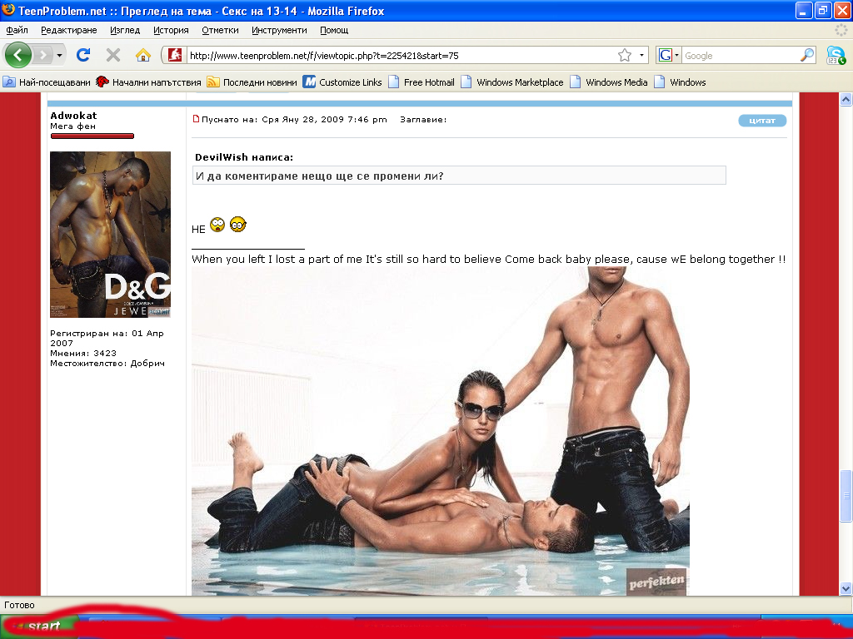This screenshot has height=639, width=853.
Task: Click the DevilWish quoted text box
Action: 459,176
